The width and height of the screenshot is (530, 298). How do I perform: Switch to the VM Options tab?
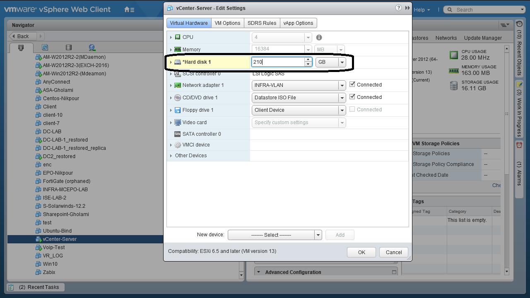[227, 23]
